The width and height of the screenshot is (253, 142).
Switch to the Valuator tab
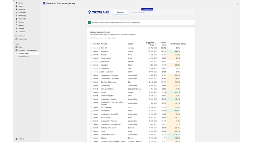tap(120, 12)
